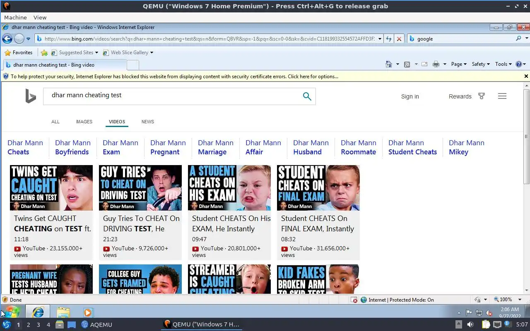The image size is (530, 331).
Task: Click the IE Back arrow button
Action: tap(7, 39)
